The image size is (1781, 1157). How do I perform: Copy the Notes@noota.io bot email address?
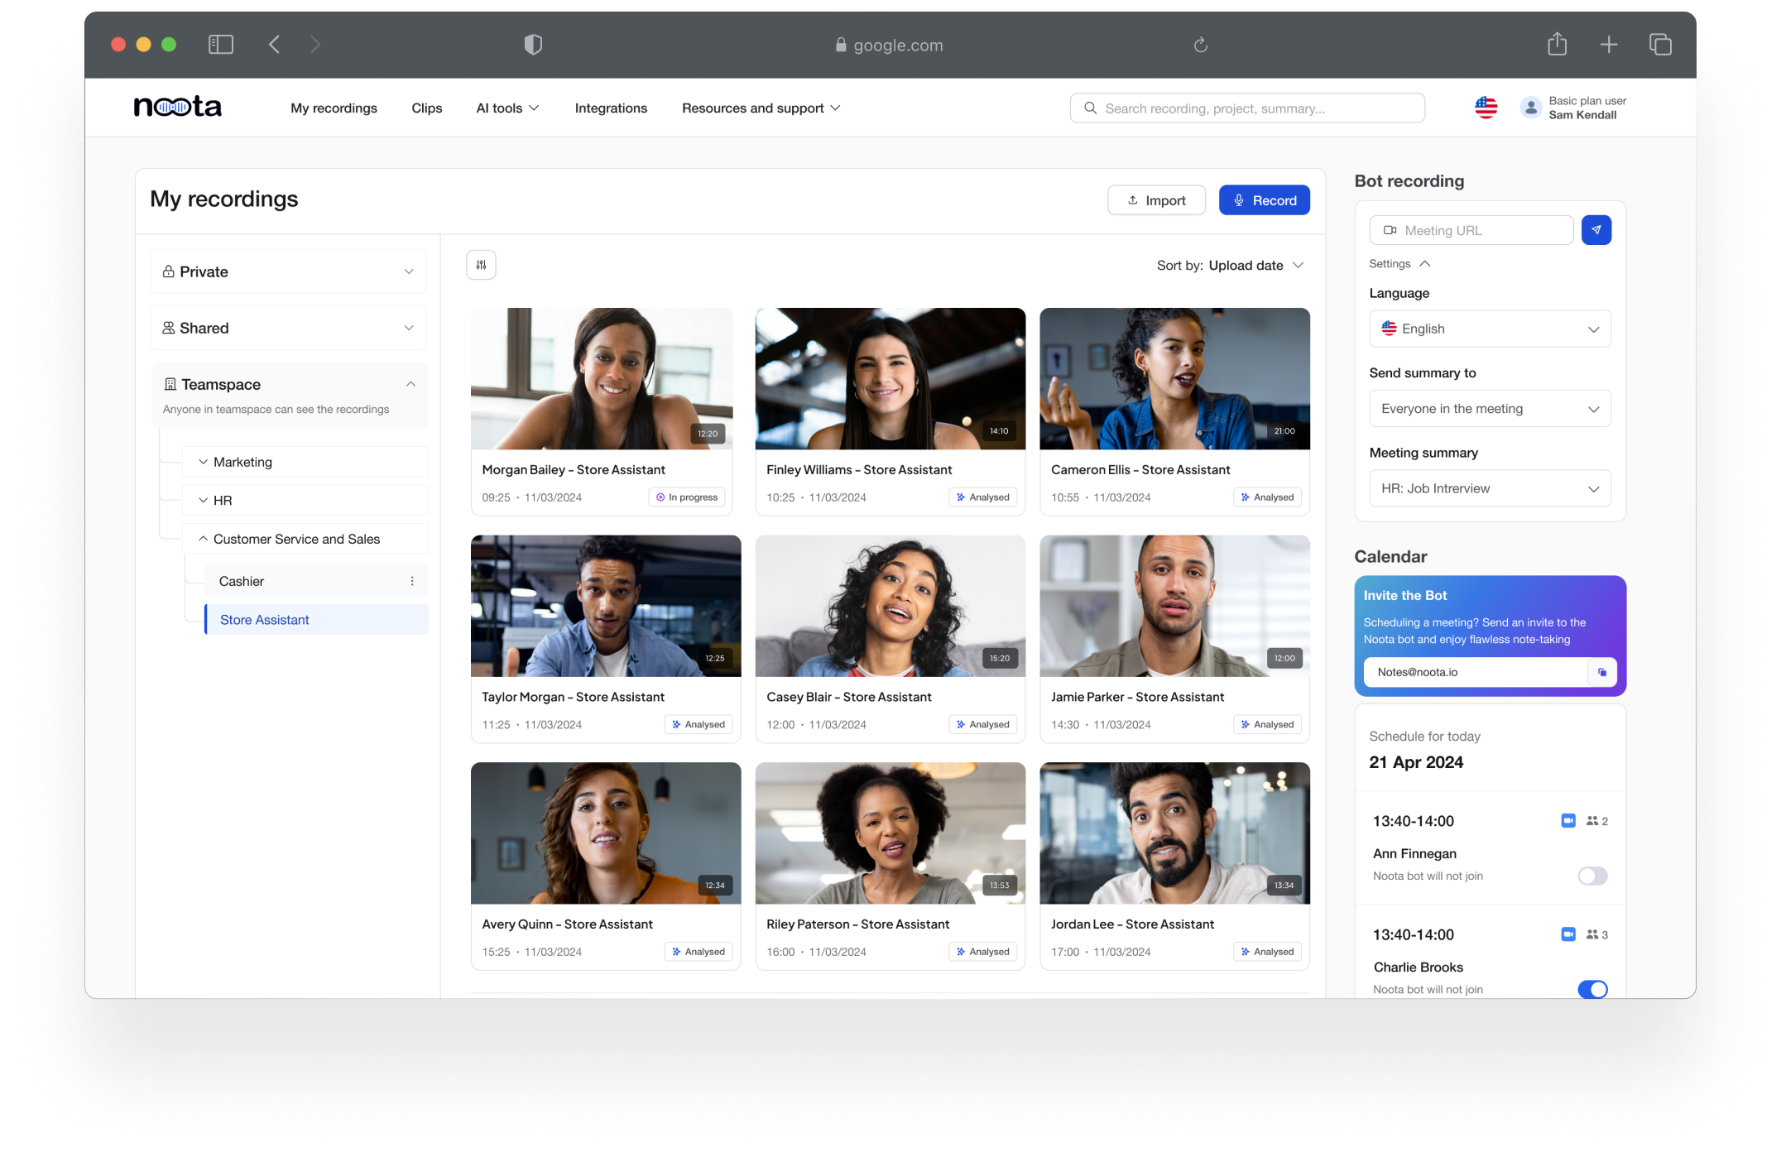point(1601,672)
